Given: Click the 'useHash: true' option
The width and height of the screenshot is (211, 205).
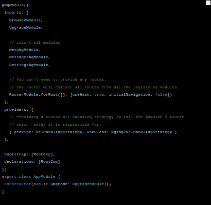Looking at the screenshot, I should (x=88, y=95).
